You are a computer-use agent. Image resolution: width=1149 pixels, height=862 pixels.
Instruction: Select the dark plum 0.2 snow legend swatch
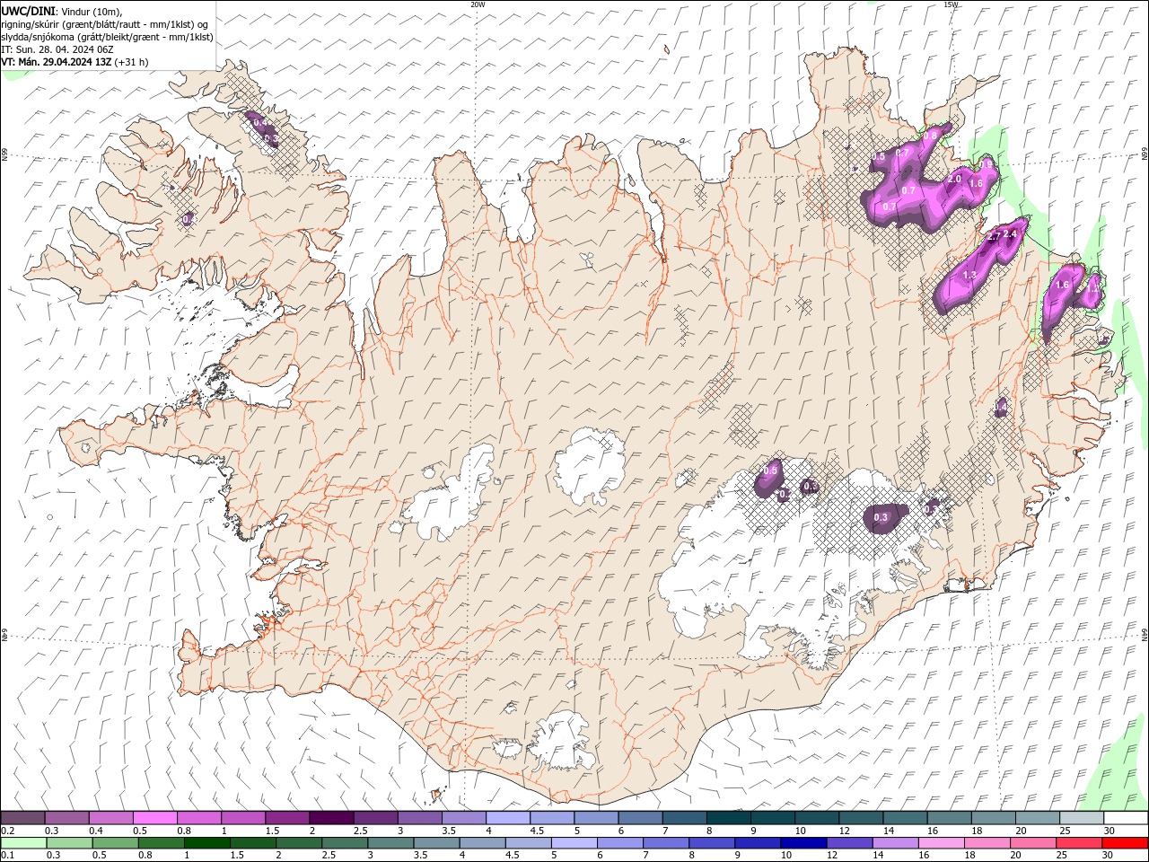(x=22, y=817)
